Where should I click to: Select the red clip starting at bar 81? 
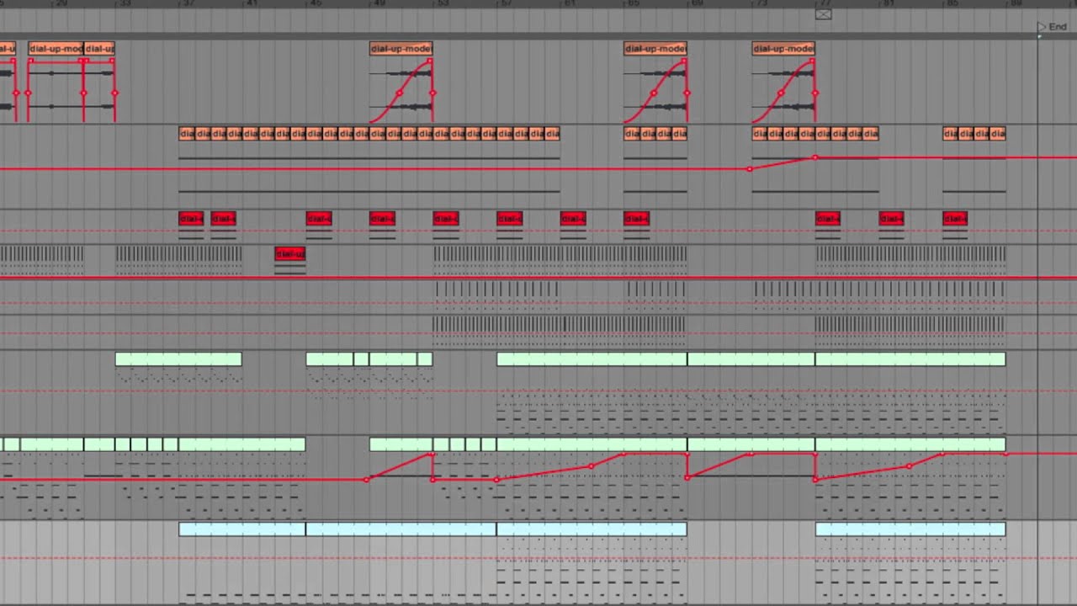[892, 219]
